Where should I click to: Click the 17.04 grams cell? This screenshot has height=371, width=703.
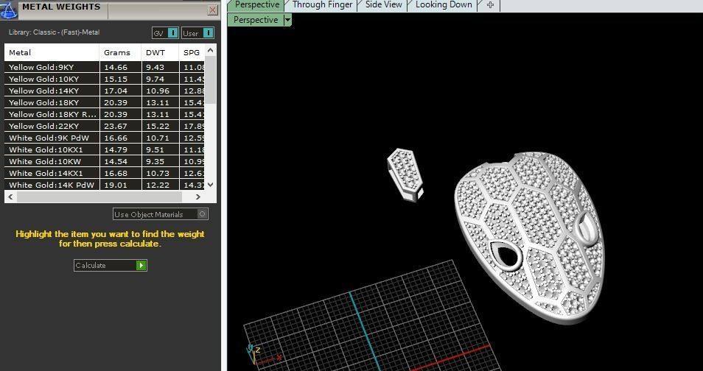[x=120, y=91]
